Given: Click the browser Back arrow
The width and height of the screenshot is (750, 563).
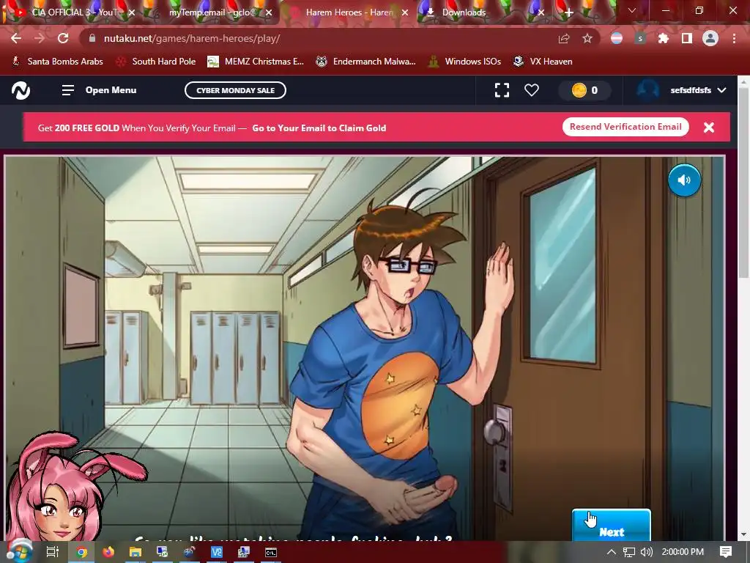Looking at the screenshot, I should tap(16, 38).
